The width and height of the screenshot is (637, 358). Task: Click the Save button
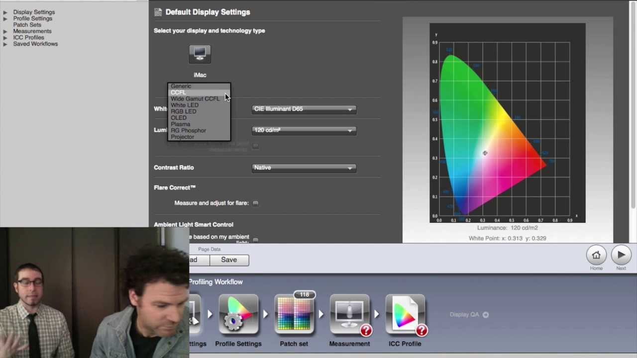[229, 260]
